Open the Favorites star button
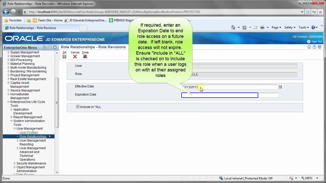326x183 pixels. tap(13, 20)
